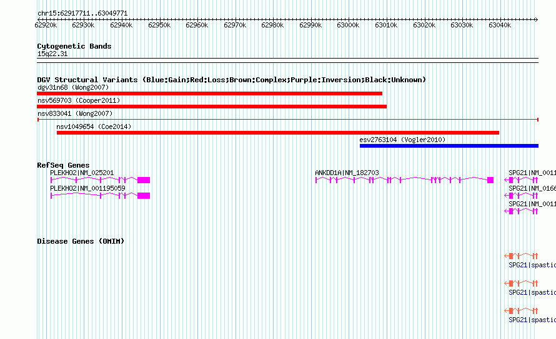Click the chr15:62917711..63049771 coordinate label
The width and height of the screenshot is (556, 339).
(82, 14)
